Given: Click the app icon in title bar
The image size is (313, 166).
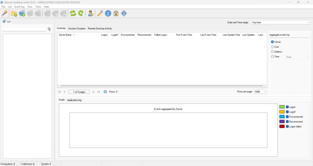Looking at the screenshot, I should point(2,2).
